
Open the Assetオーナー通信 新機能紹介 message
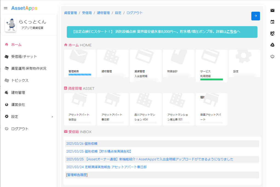(150, 159)
